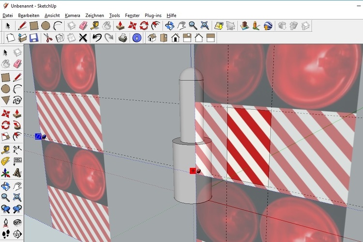Click the Redo arrow icon
The image size is (363, 242).
pyautogui.click(x=109, y=38)
